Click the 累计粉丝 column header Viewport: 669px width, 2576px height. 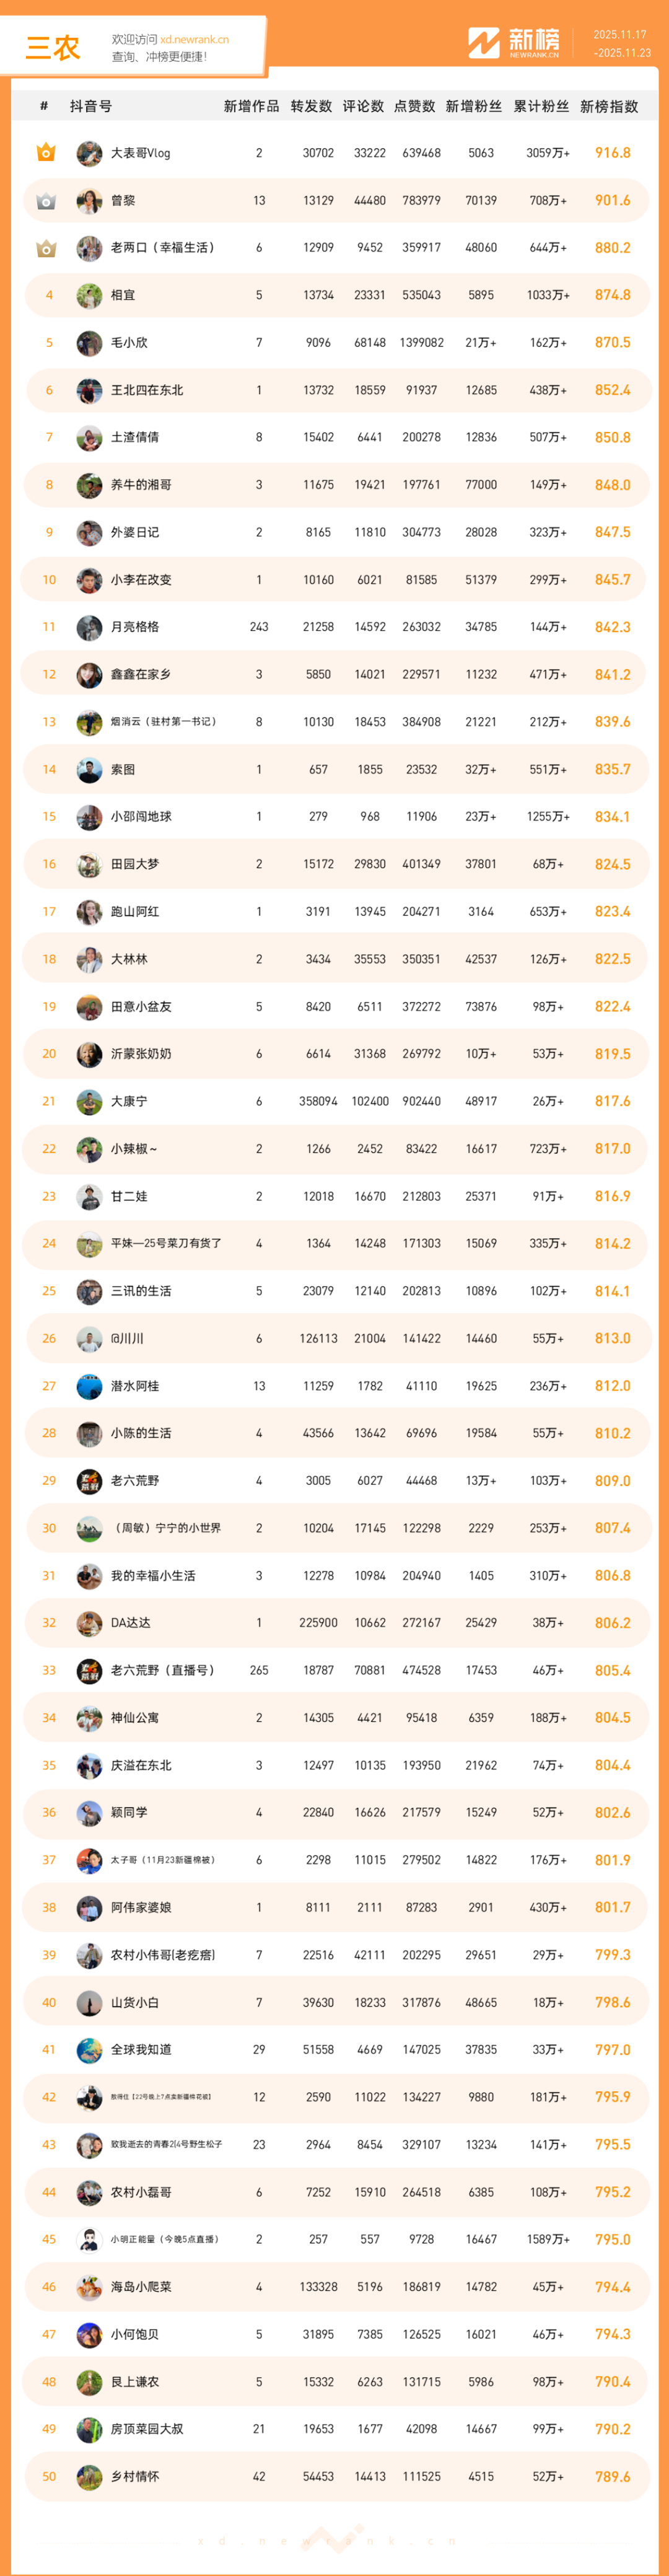[541, 106]
